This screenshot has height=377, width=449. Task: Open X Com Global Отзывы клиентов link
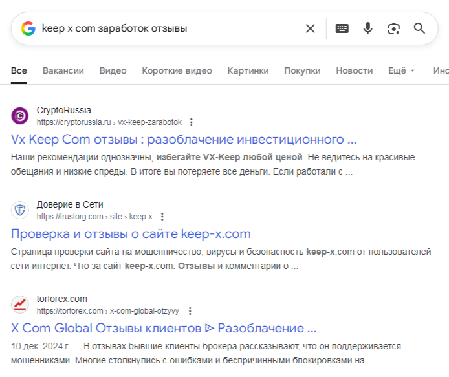(164, 328)
